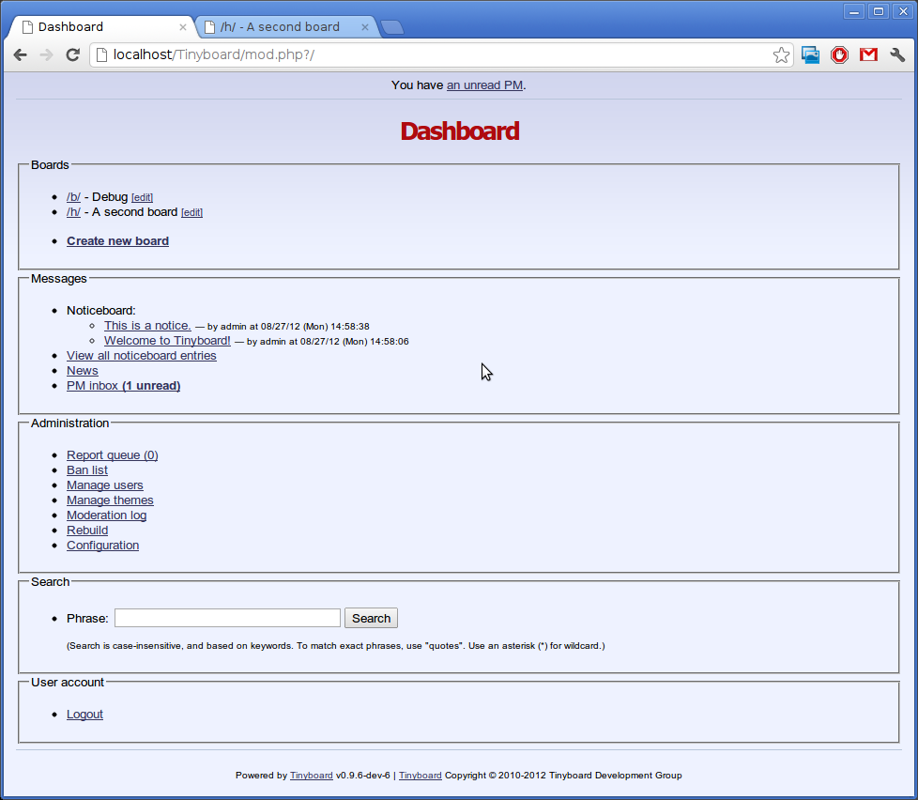Click the browser back arrow button

(x=20, y=55)
